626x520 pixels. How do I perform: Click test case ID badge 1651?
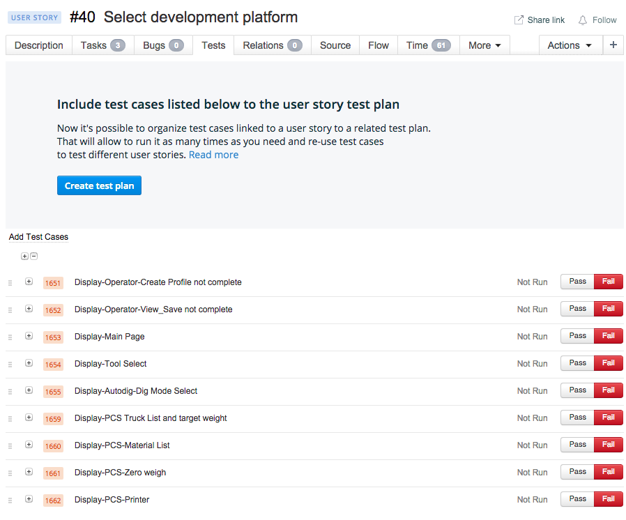(53, 283)
